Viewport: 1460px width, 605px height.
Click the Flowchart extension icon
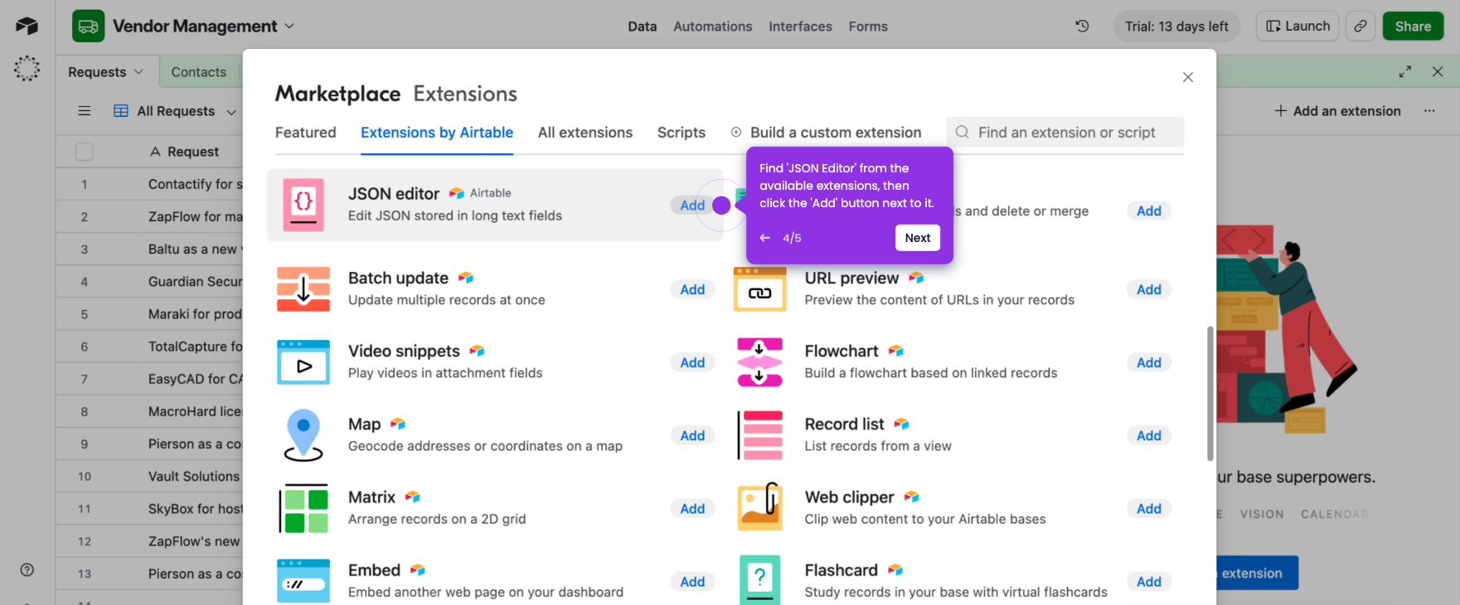[759, 362]
